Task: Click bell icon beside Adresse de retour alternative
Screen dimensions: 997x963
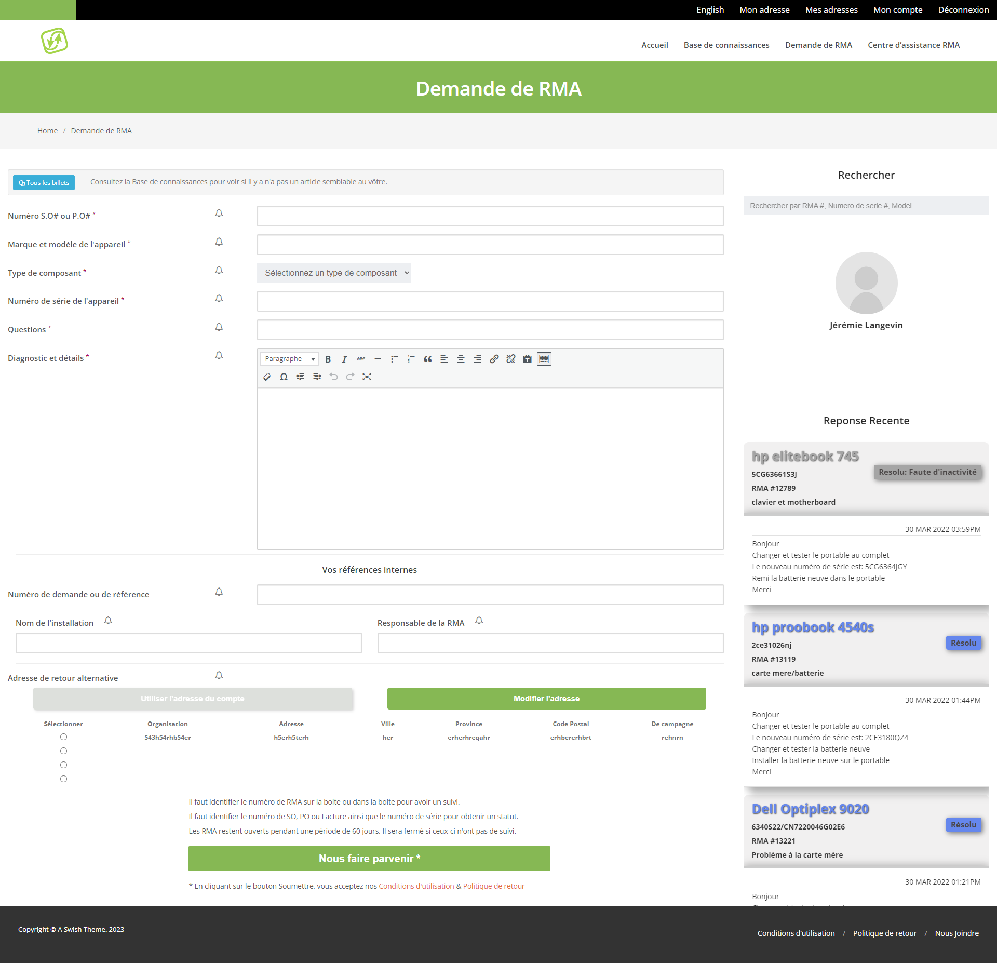Action: 219,676
